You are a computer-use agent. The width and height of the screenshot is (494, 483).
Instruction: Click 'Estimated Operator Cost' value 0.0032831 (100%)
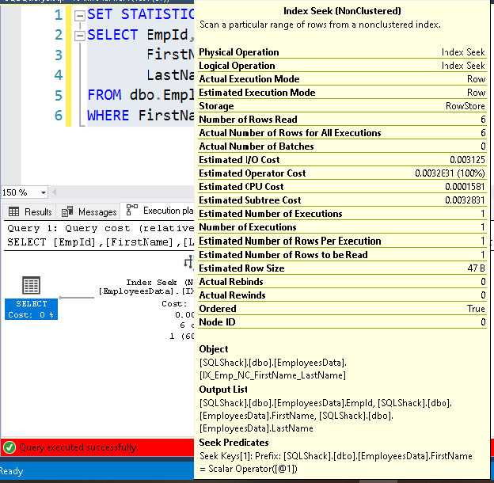pos(450,173)
